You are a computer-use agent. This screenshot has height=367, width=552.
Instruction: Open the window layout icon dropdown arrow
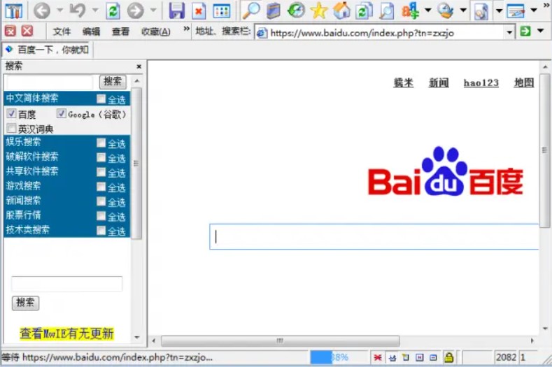tap(534, 10)
